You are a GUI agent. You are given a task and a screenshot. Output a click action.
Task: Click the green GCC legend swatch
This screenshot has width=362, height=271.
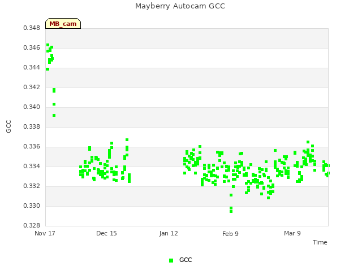pyautogui.click(x=171, y=260)
